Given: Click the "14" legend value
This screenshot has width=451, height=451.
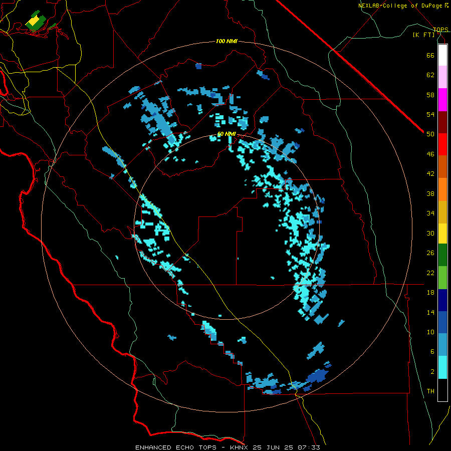Looking at the screenshot, I should point(430,312).
